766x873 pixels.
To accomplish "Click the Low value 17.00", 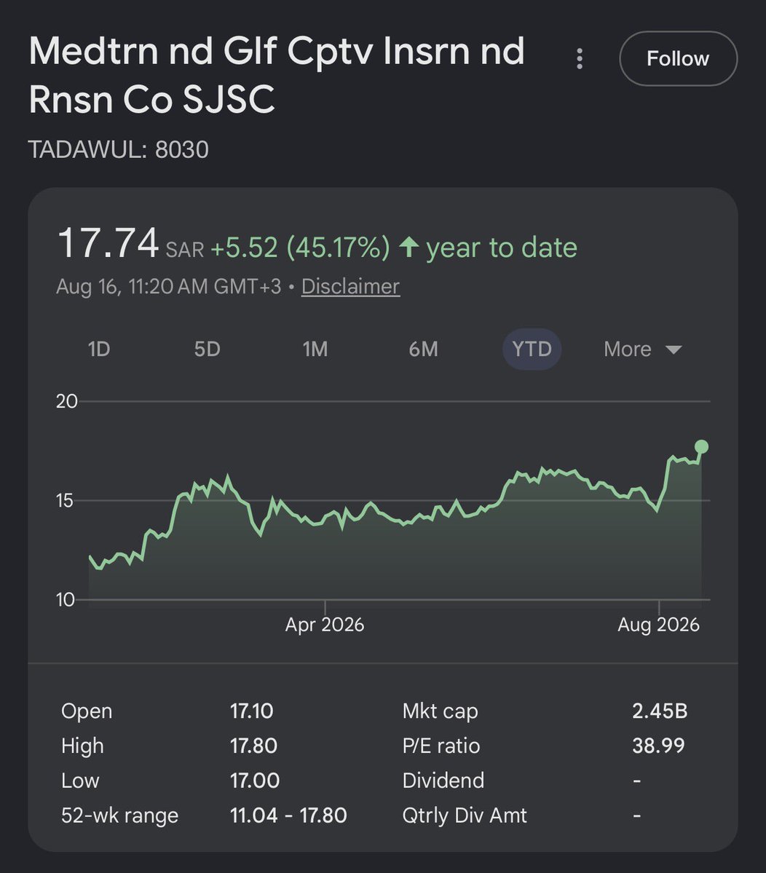I will [254, 781].
